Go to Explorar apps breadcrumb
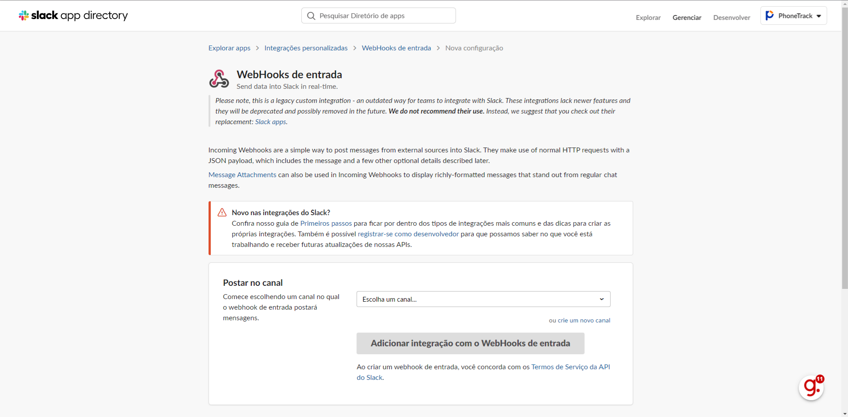The image size is (848, 417). click(x=229, y=48)
